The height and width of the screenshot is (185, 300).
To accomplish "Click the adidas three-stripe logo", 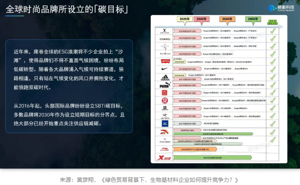I will (x=165, y=77).
